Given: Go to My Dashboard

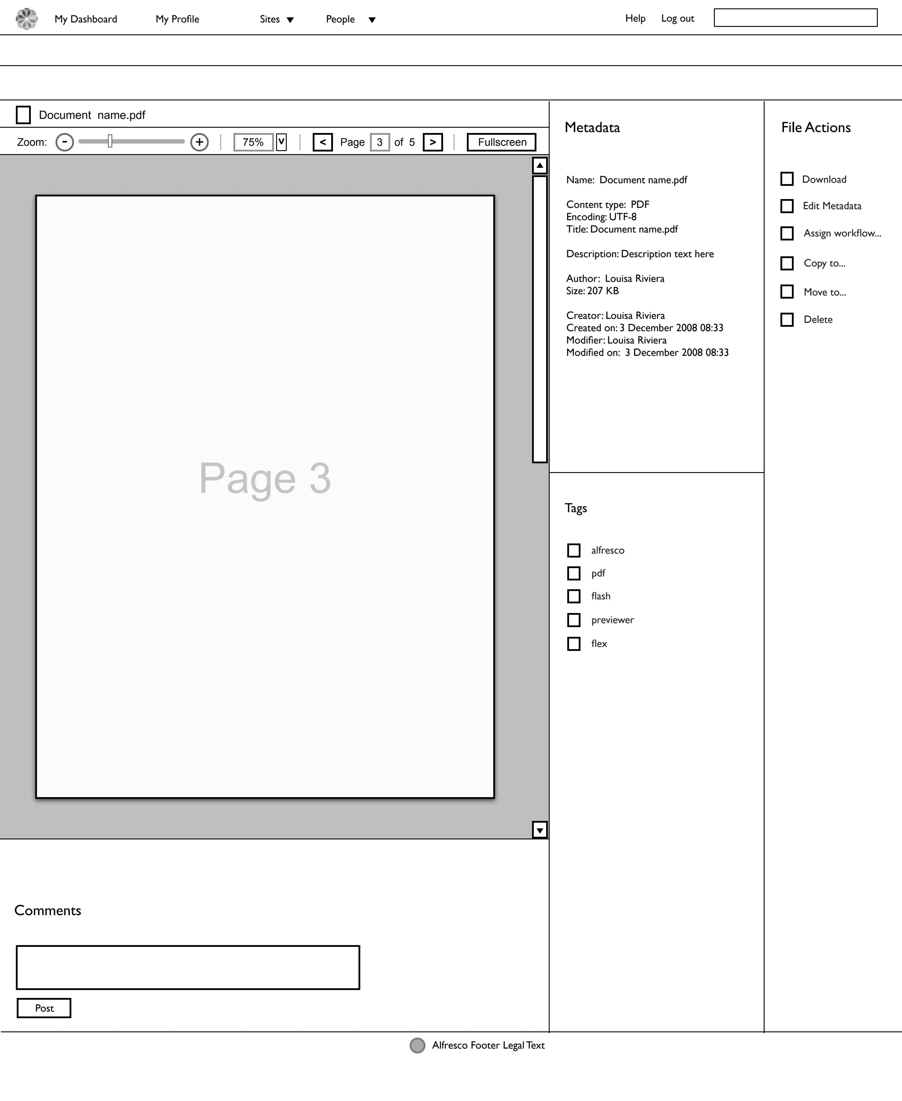Looking at the screenshot, I should click(x=86, y=19).
